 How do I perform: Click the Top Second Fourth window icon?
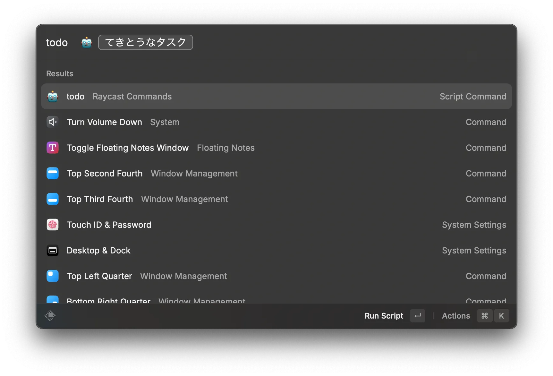point(53,173)
